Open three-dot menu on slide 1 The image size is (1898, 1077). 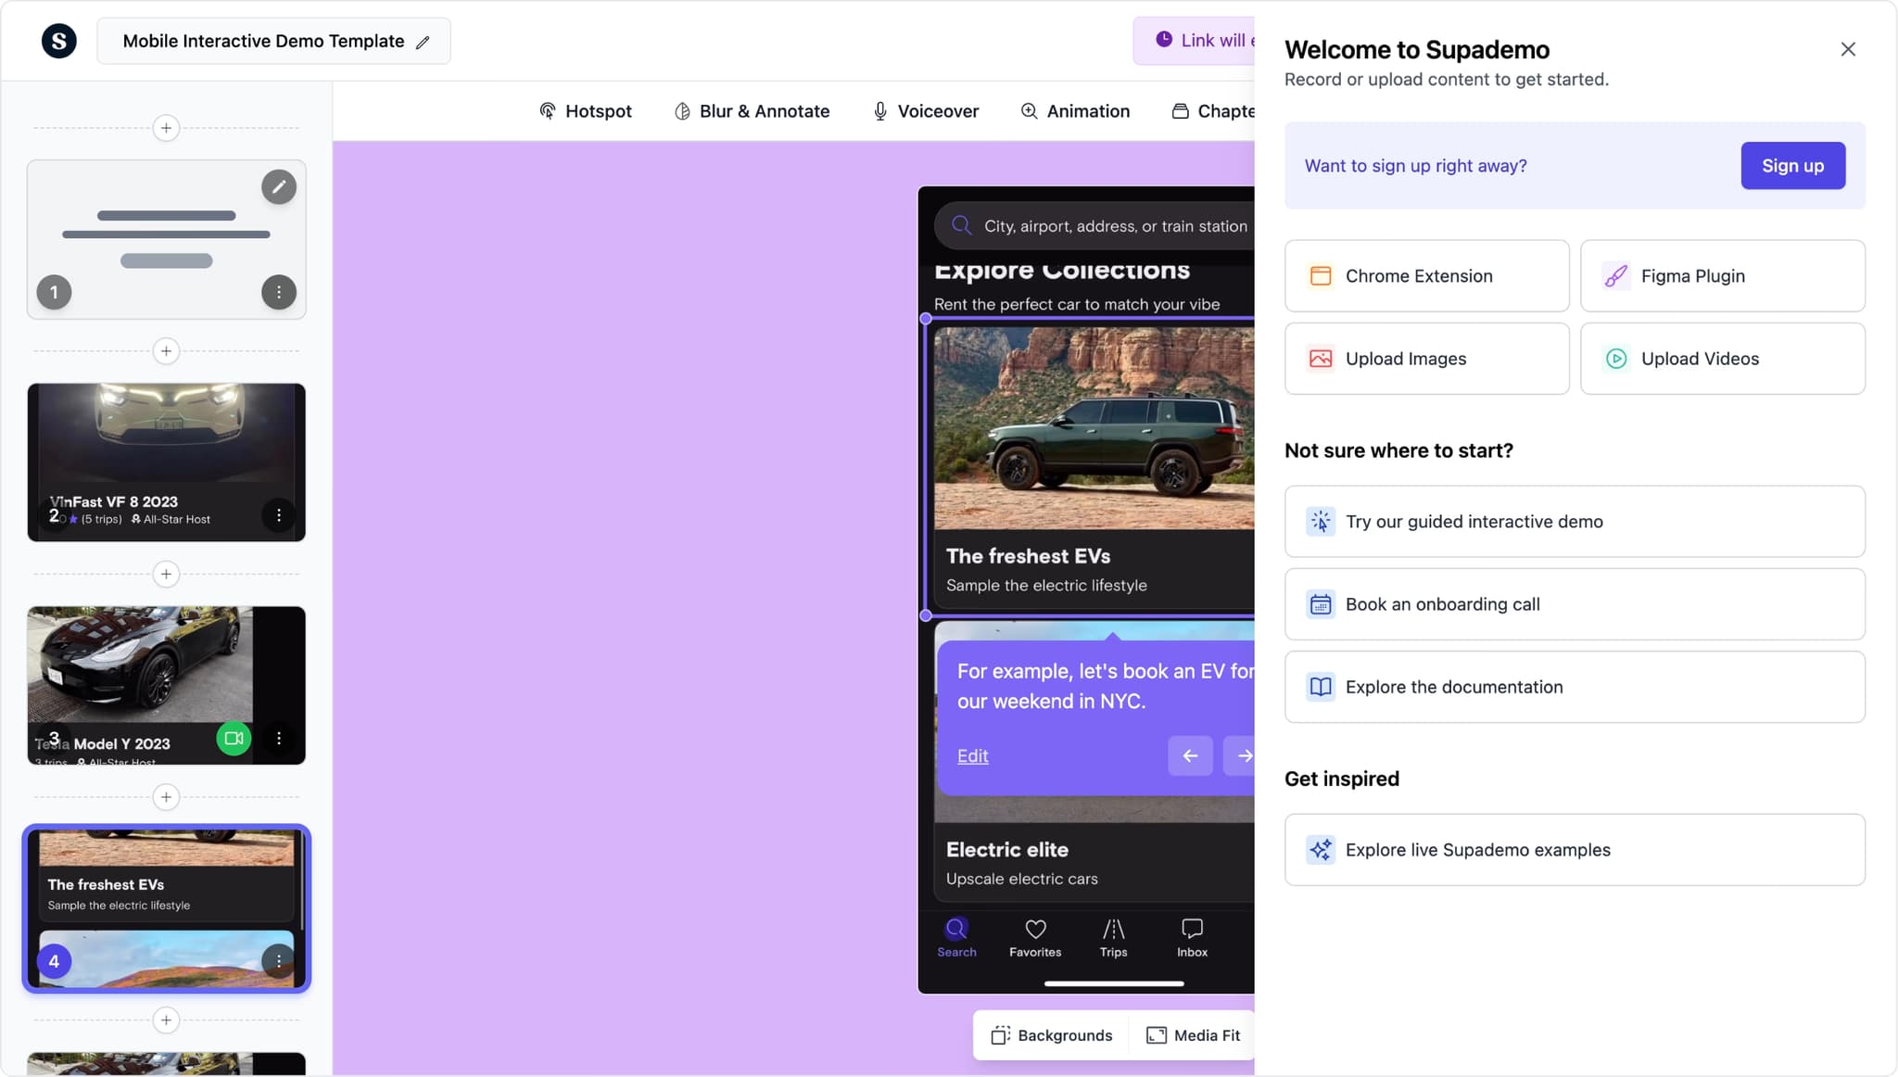pos(278,293)
